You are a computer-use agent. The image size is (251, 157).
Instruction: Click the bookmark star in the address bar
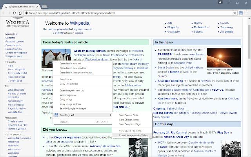tap(234, 13)
